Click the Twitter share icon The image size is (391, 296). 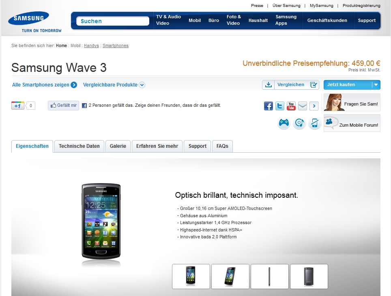(x=280, y=106)
